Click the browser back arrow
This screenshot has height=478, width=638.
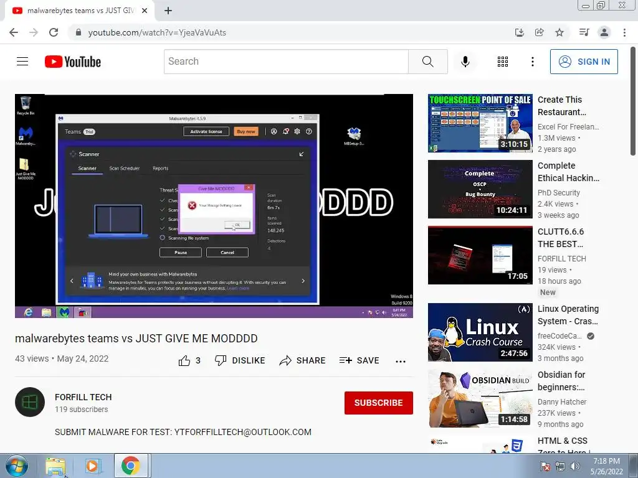pos(14,32)
